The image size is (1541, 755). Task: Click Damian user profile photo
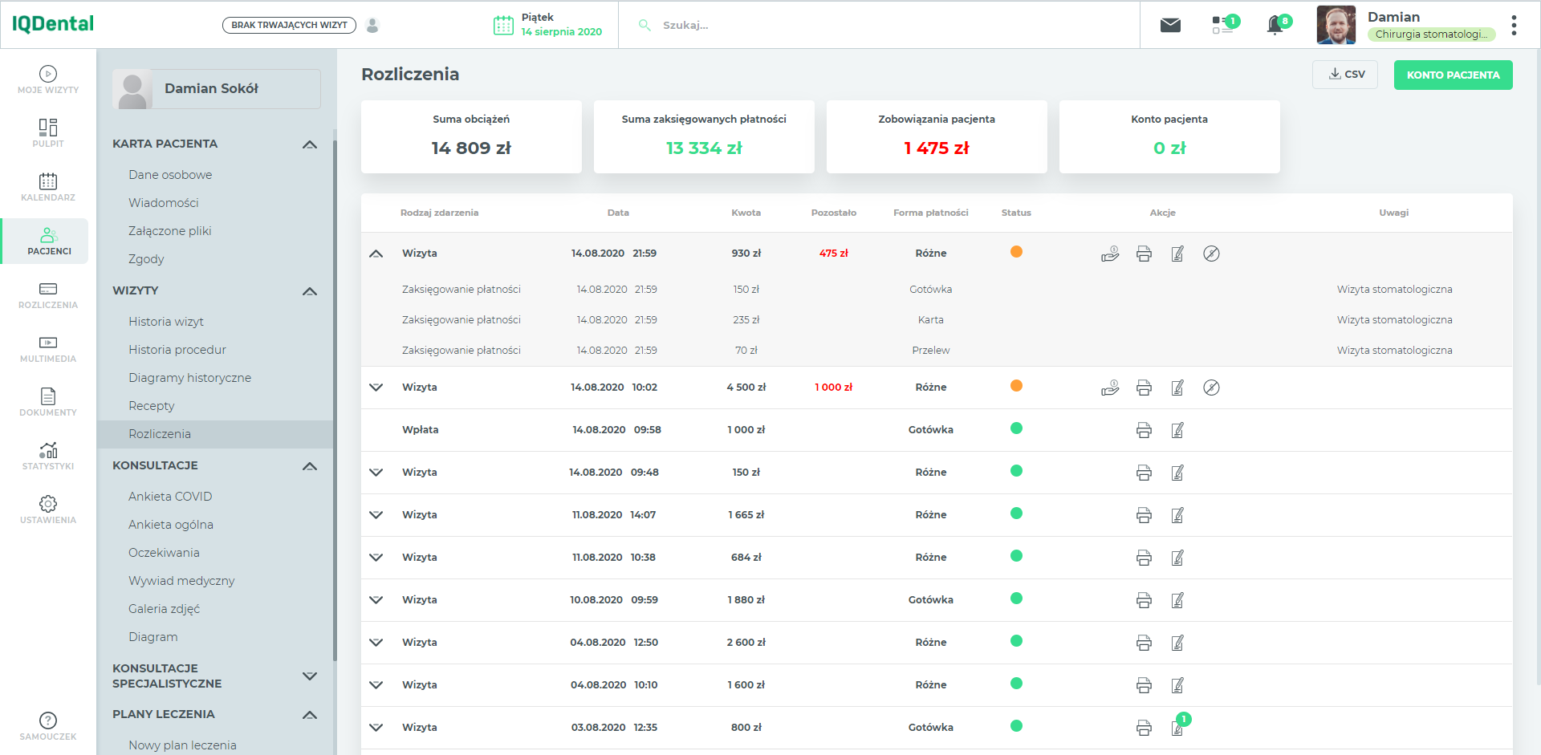1336,25
